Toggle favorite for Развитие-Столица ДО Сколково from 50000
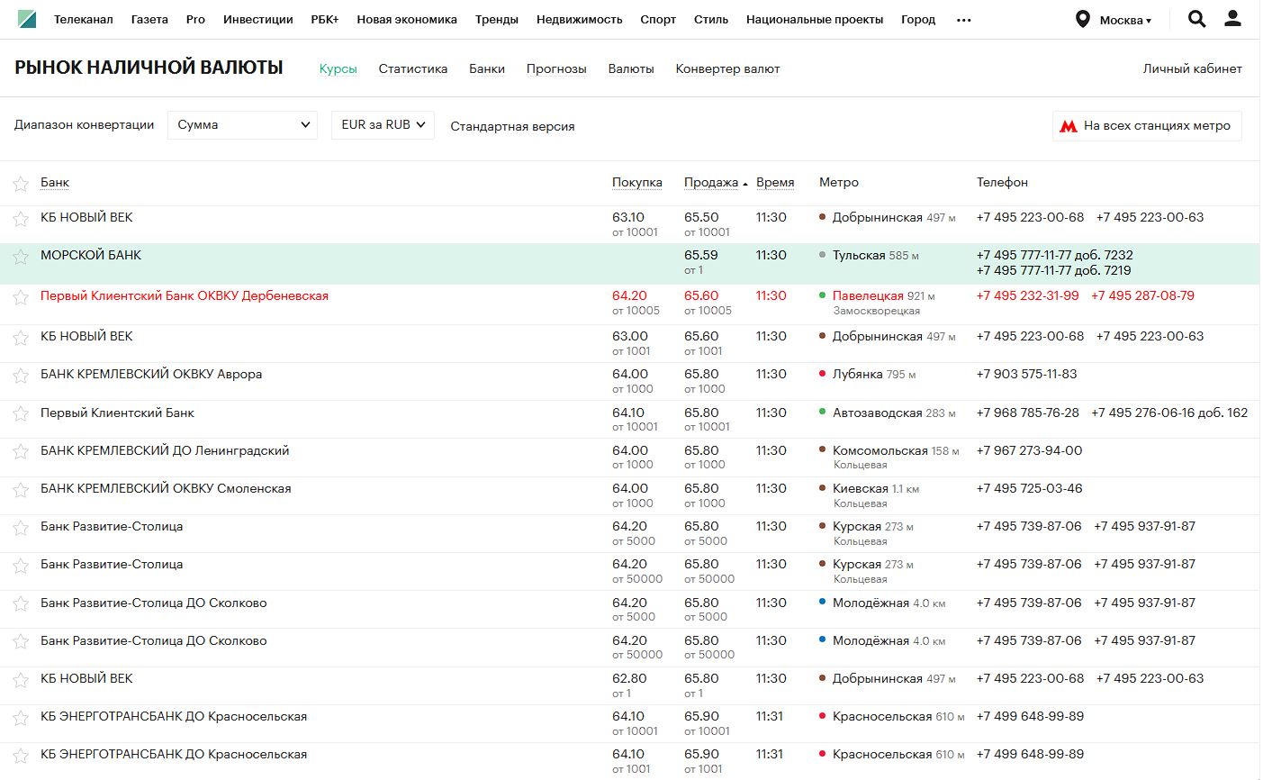 point(21,642)
